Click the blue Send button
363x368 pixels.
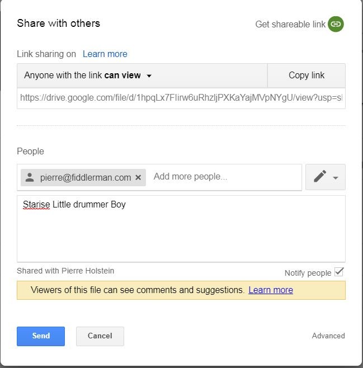[41, 336]
